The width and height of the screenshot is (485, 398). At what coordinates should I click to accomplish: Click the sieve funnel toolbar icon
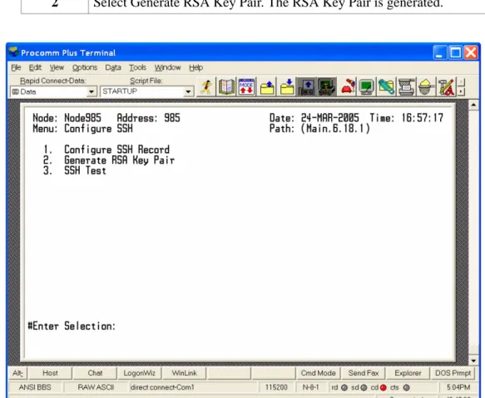point(426,86)
